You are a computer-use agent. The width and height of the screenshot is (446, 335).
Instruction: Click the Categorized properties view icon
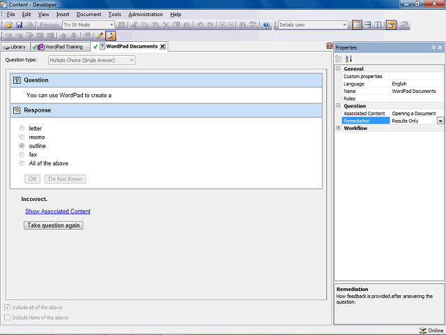(x=339, y=59)
